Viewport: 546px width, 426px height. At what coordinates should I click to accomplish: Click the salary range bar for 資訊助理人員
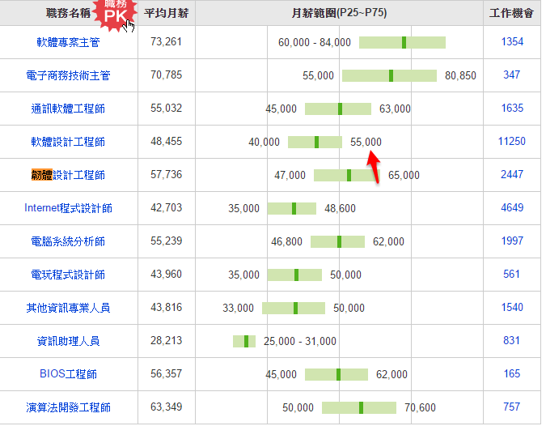(244, 341)
